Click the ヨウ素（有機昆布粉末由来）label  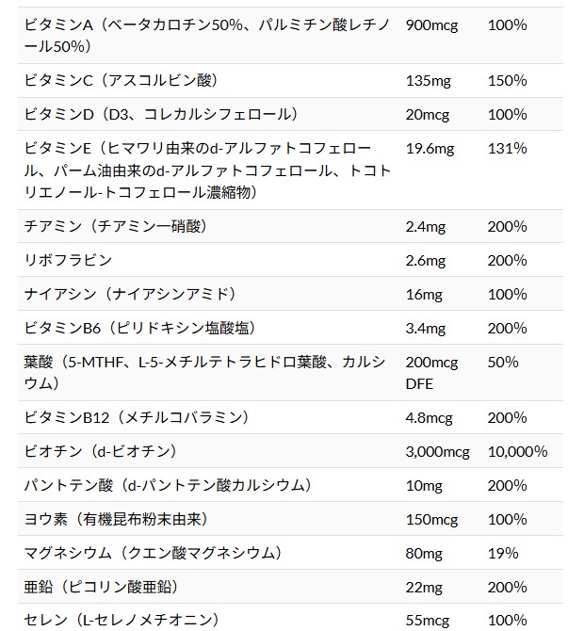[x=117, y=519]
